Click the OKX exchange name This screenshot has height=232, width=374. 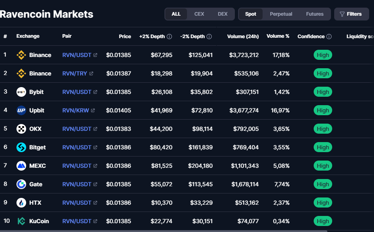(x=35, y=129)
